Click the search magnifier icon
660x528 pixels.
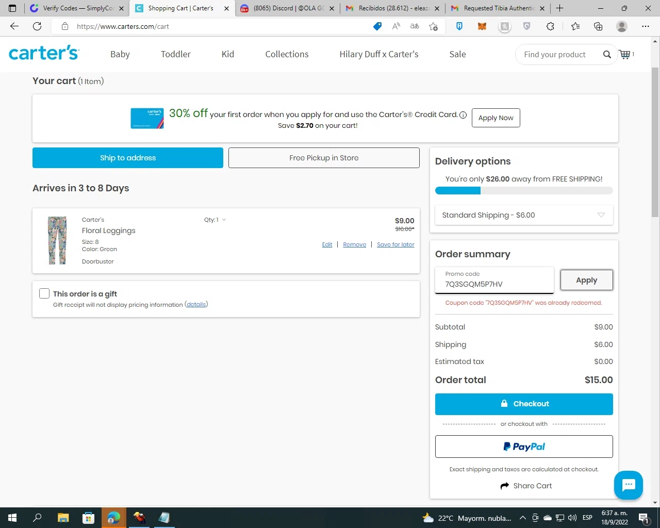(607, 54)
